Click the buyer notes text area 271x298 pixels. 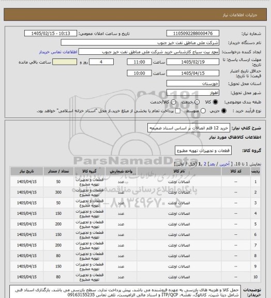(x=125, y=292)
